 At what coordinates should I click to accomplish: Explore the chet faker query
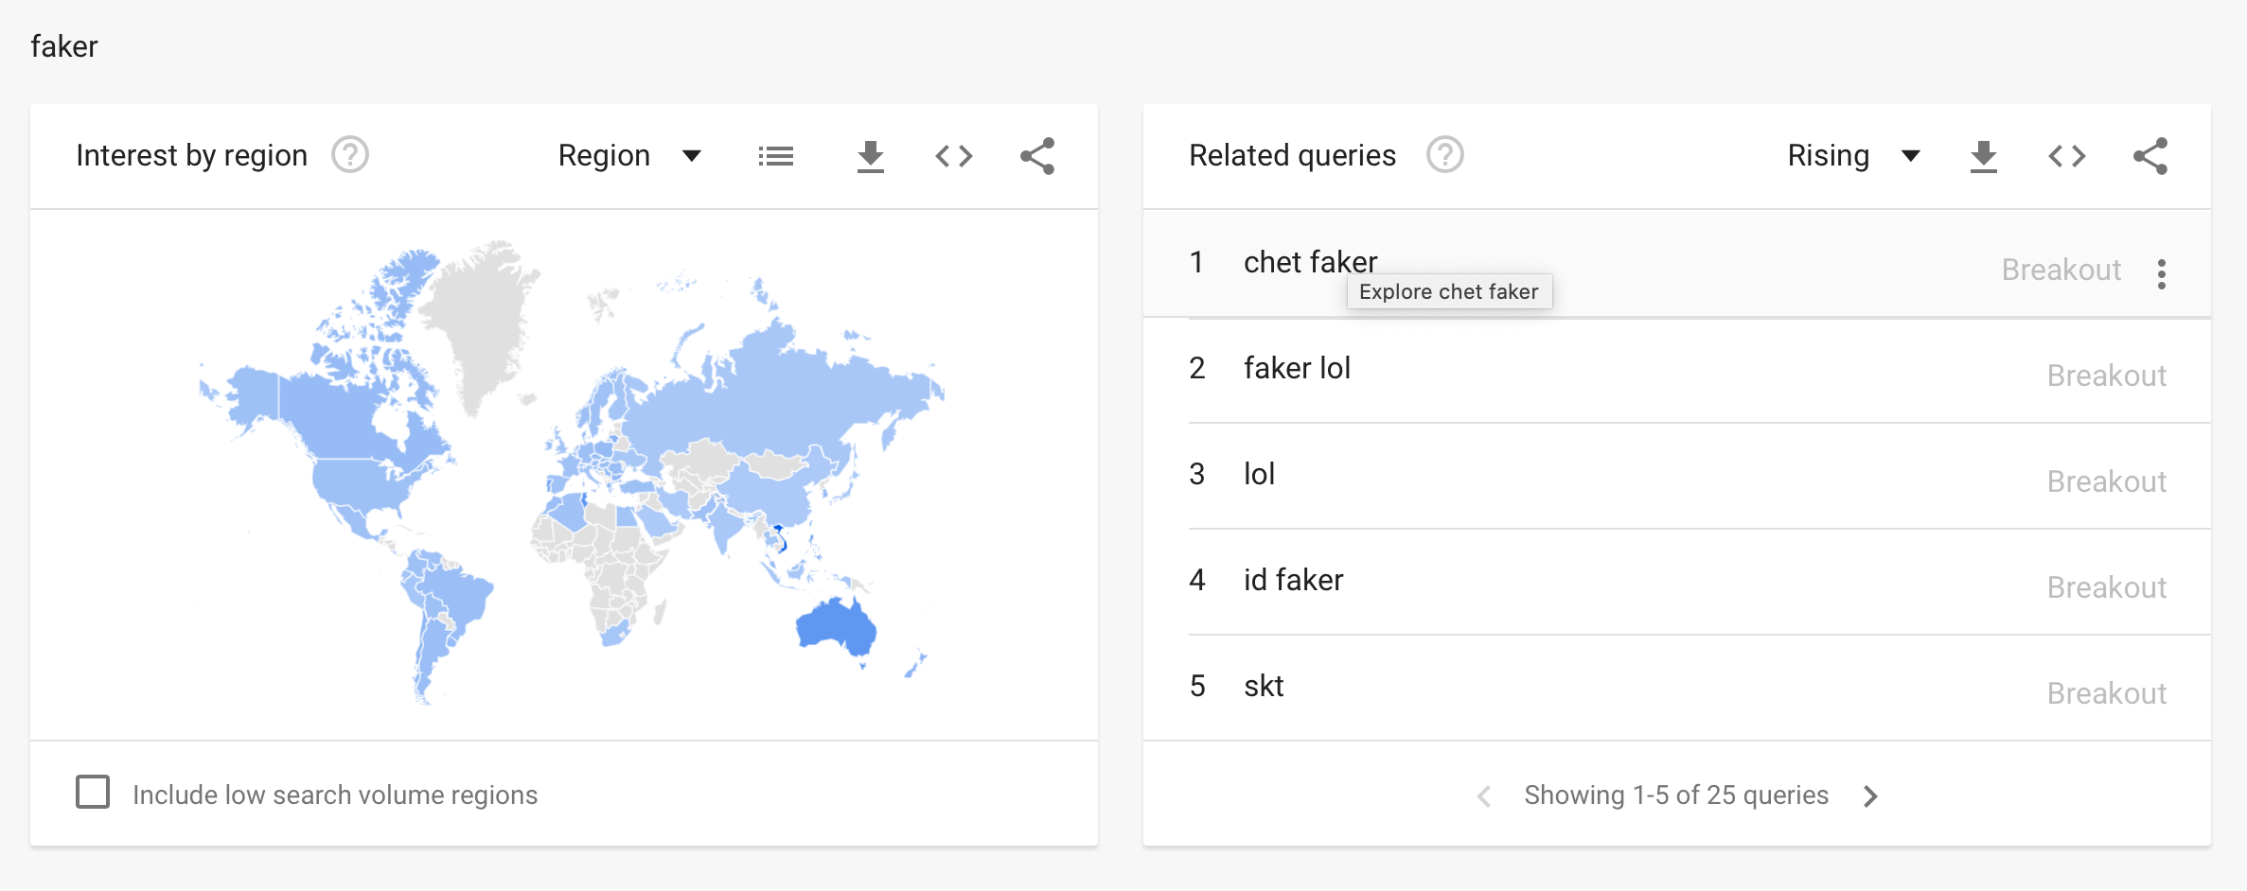pos(1310,262)
